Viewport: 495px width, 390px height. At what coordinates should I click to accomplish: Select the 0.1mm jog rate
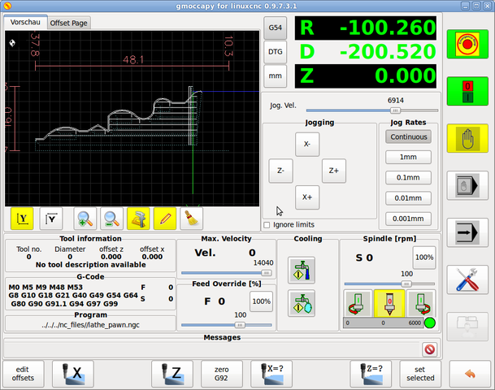(x=408, y=177)
